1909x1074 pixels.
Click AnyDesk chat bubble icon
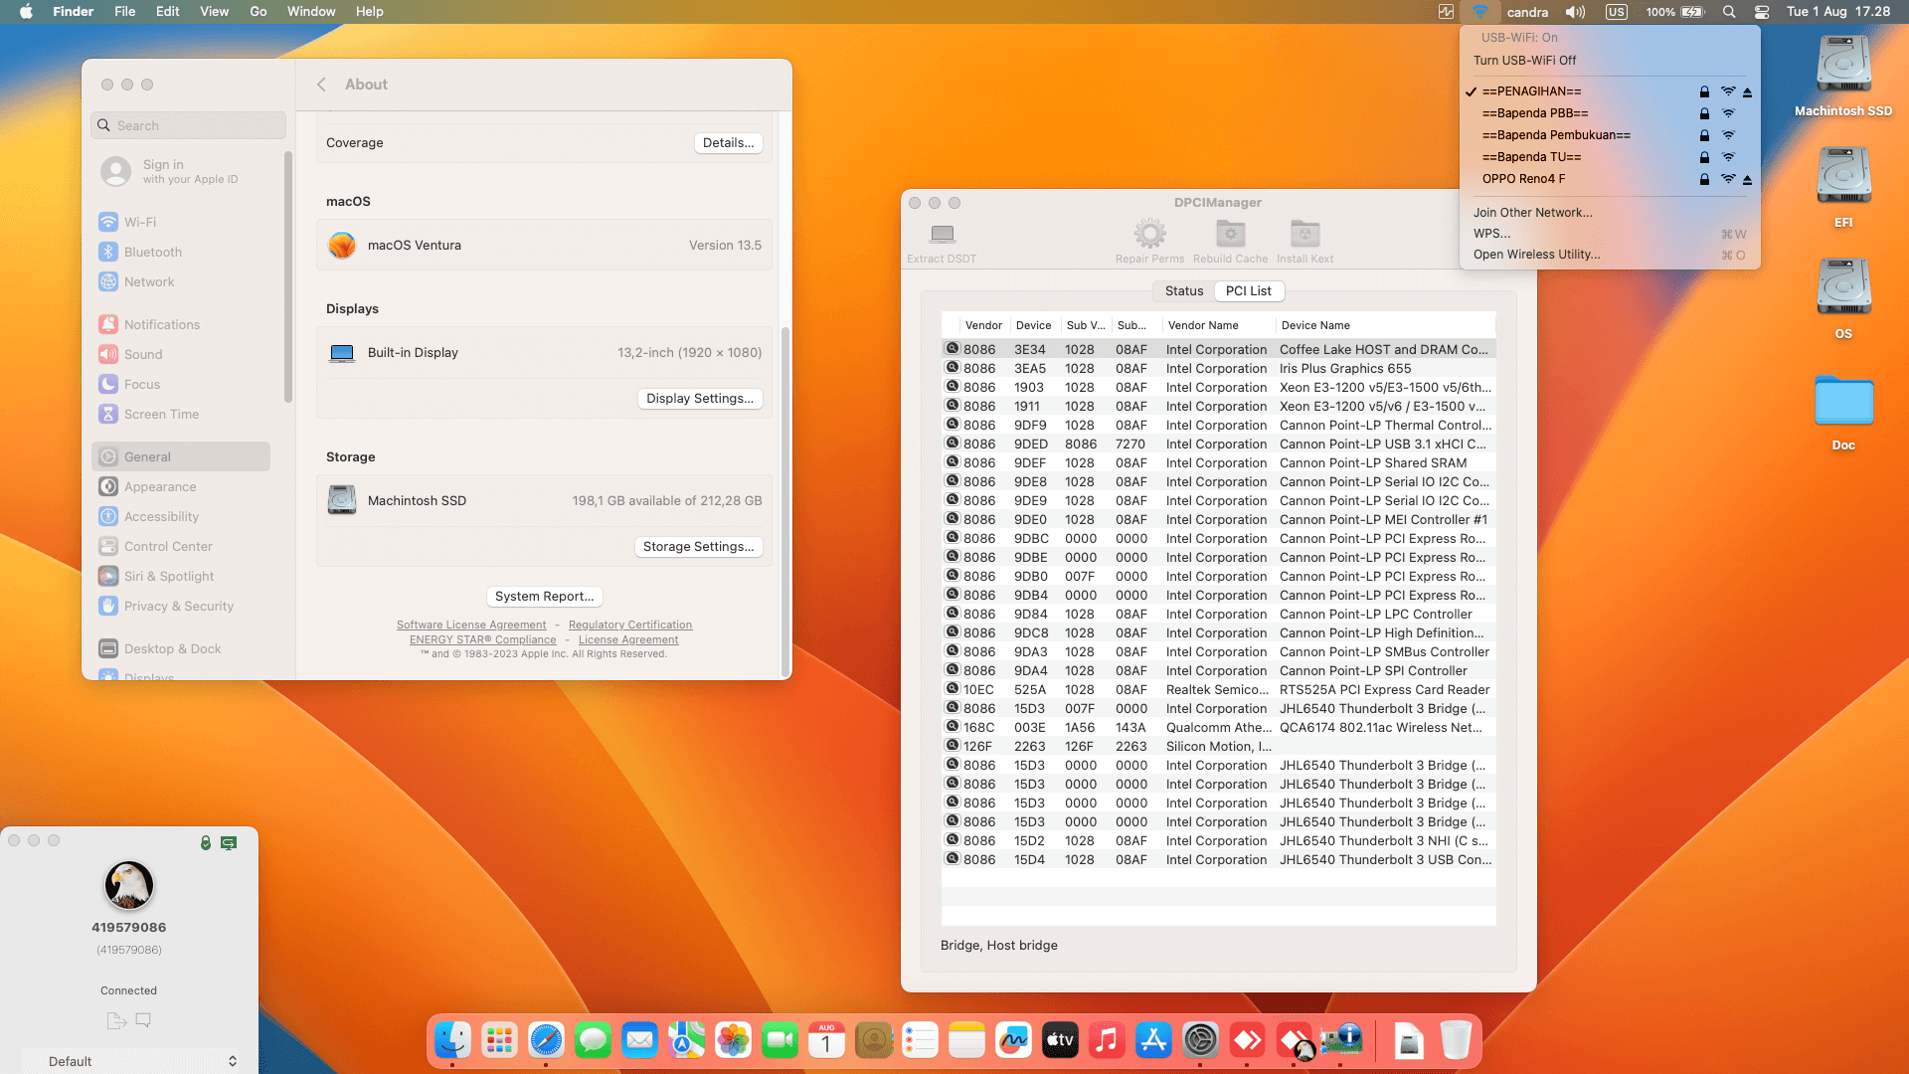point(143,1020)
